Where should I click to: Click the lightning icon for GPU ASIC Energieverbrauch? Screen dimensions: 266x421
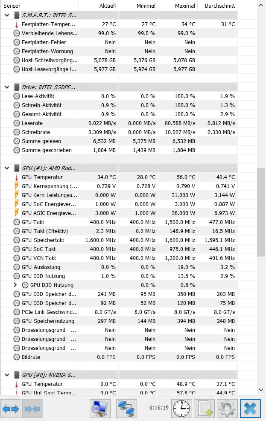pyautogui.click(x=17, y=213)
